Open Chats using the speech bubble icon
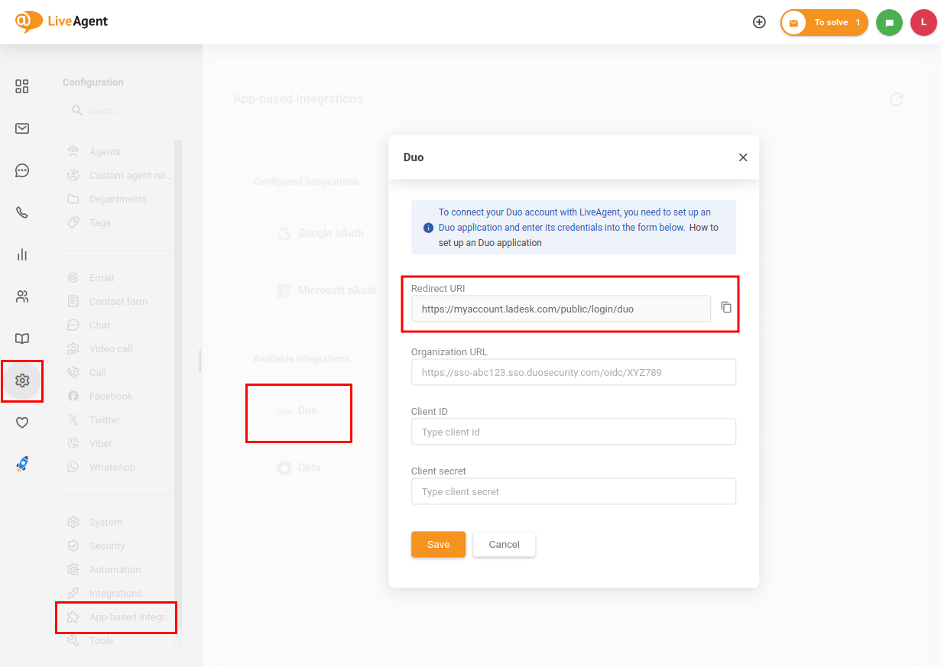The height and width of the screenshot is (667, 941). pos(21,170)
